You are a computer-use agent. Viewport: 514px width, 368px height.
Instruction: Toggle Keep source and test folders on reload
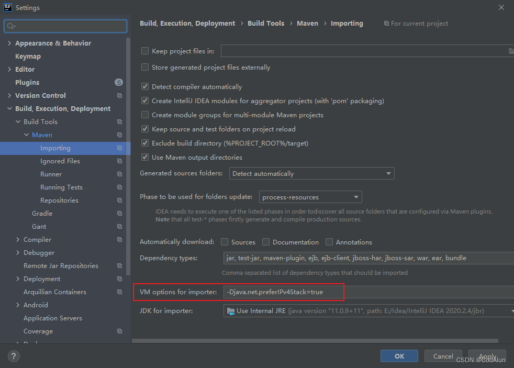144,129
